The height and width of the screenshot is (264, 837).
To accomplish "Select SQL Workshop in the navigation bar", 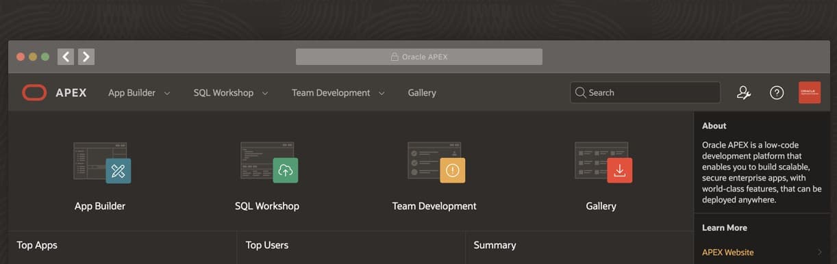I will pyautogui.click(x=223, y=92).
